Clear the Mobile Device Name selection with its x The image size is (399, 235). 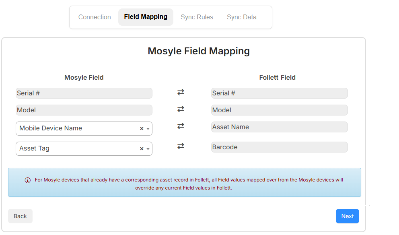[x=142, y=128]
